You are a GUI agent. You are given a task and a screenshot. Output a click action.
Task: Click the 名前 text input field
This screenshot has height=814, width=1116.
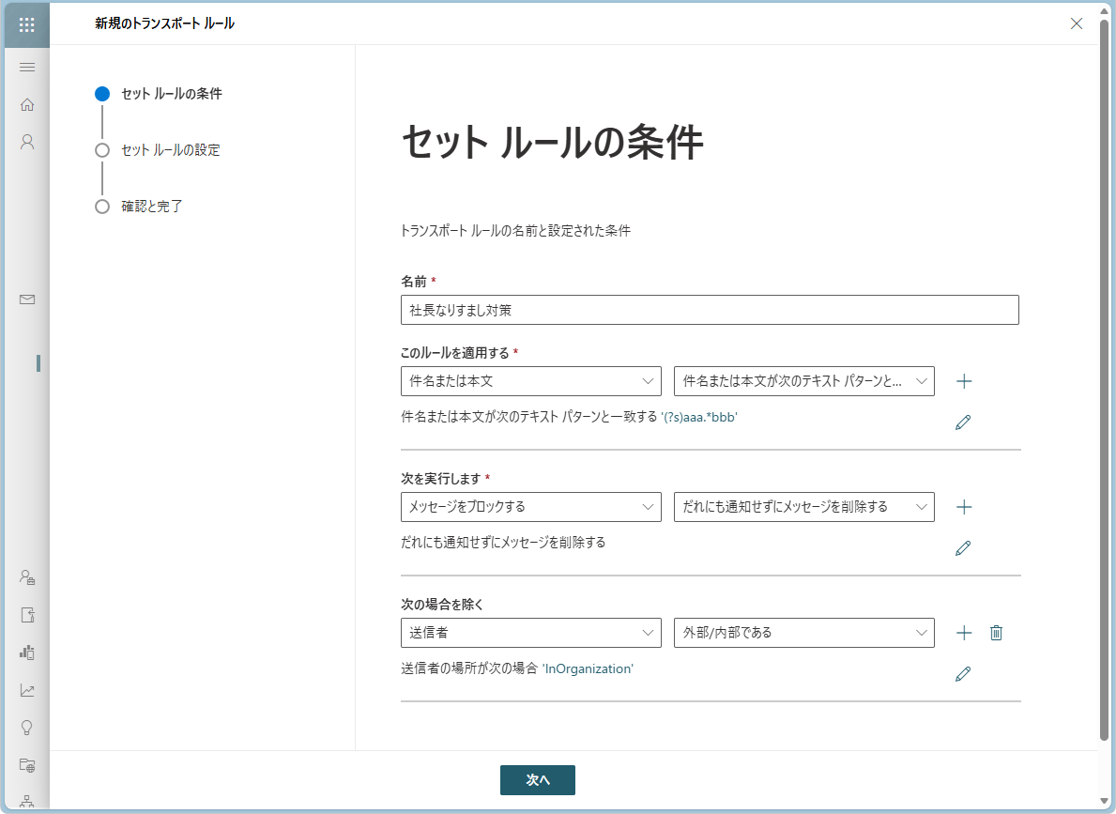[709, 310]
